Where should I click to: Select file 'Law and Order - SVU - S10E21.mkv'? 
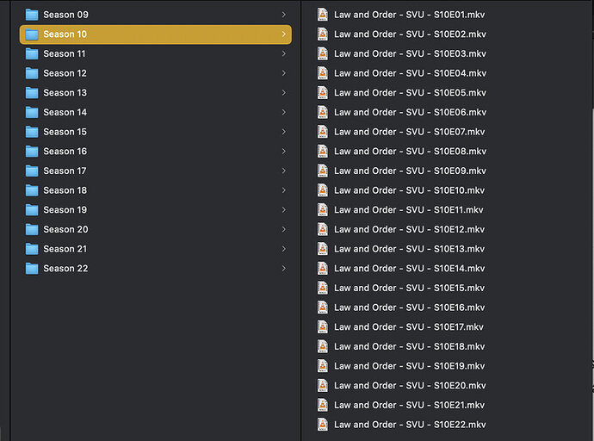coord(409,405)
